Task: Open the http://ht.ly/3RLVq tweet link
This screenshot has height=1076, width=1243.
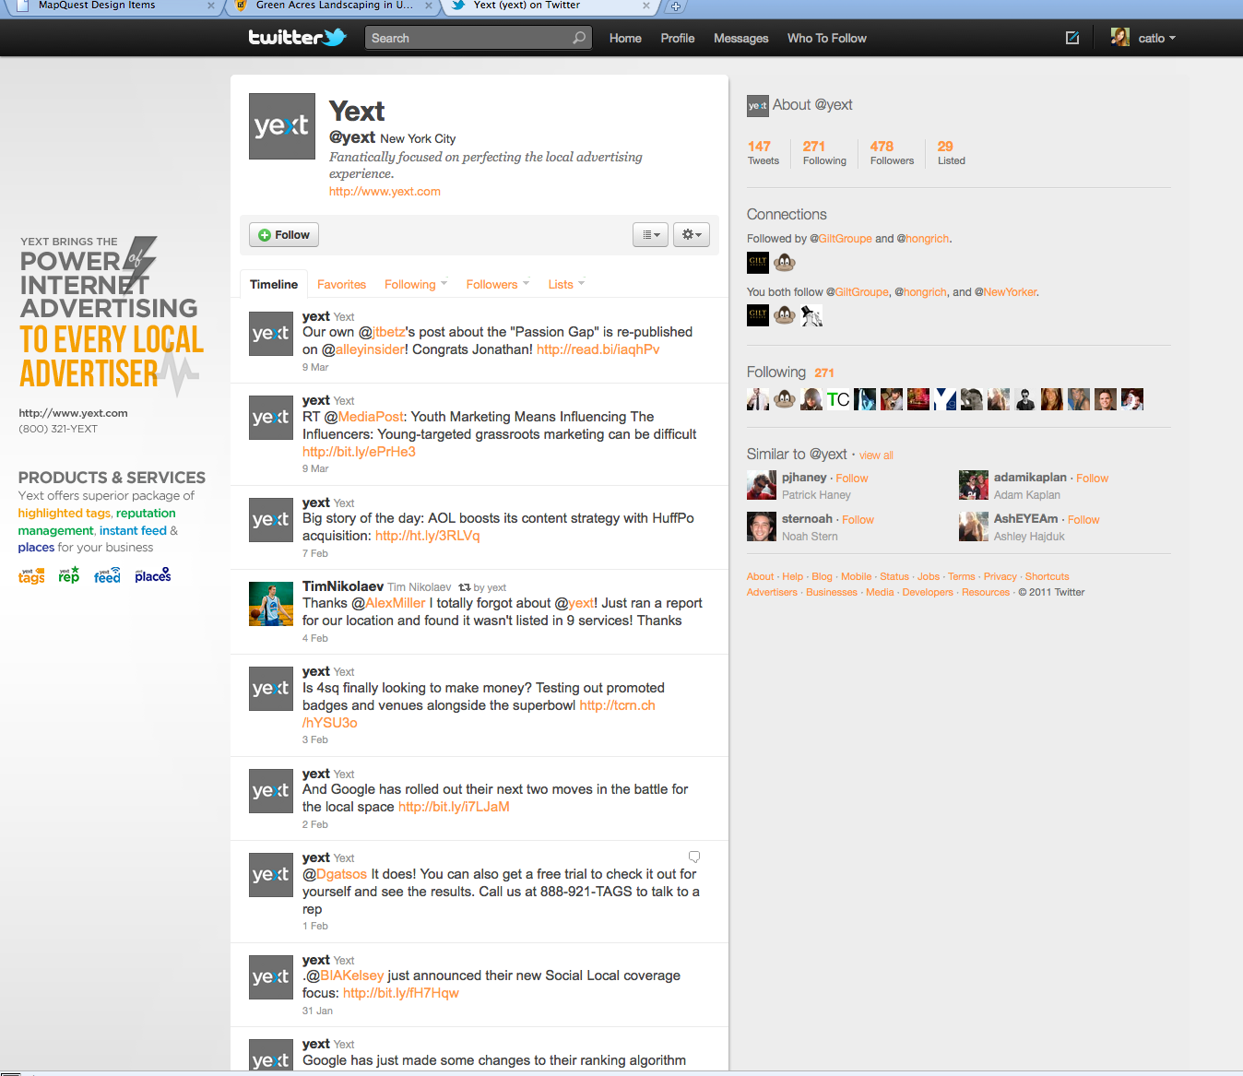Action: pyautogui.click(x=427, y=536)
